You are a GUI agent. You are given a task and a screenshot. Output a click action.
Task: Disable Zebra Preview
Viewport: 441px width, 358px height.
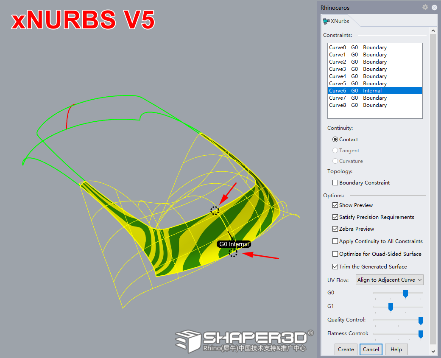click(335, 229)
